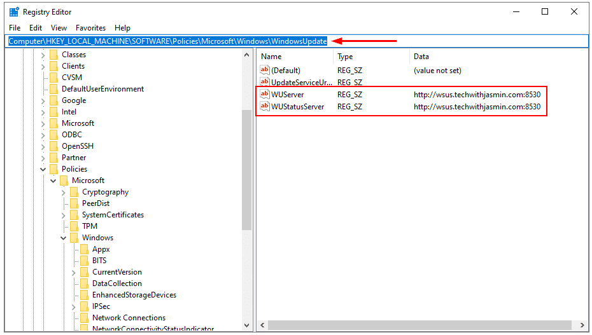Viewport: 592px width, 335px height.
Task: Click the Network Connections folder icon
Action: [x=85, y=318]
